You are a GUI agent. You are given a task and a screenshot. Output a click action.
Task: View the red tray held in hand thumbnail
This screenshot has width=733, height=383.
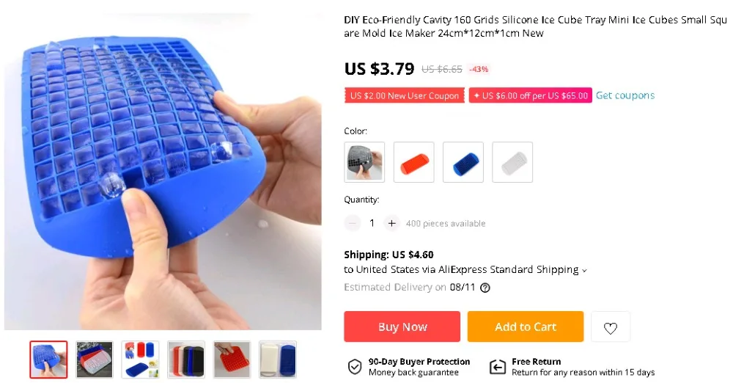(x=232, y=360)
